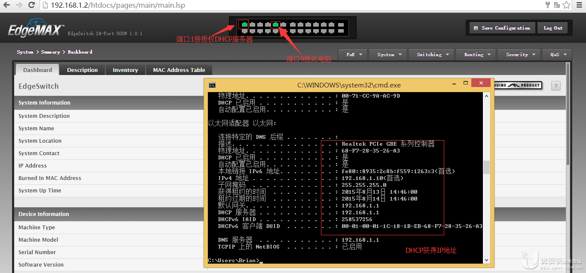Click MAC 68-F7-28-35-26-A3 in cmd
This screenshot has width=586, height=273.
tap(371, 150)
